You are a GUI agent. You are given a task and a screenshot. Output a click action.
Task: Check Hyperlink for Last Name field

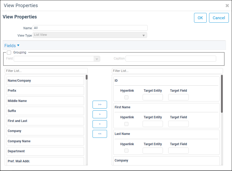click(x=126, y=151)
